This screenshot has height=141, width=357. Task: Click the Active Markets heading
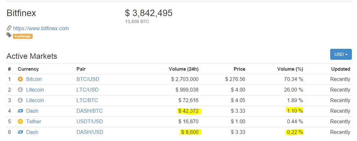[32, 56]
